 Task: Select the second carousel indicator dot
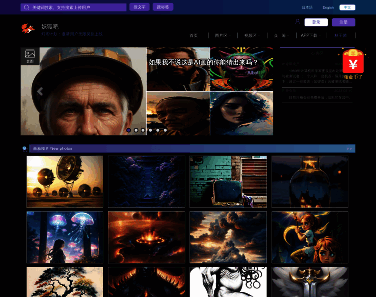136,130
